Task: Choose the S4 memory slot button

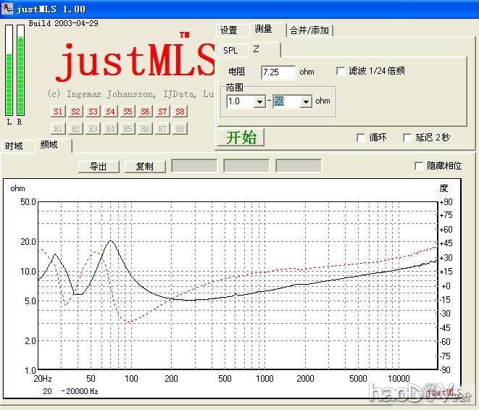Action: (110, 112)
